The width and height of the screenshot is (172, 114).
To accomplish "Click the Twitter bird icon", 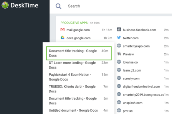I will click(x=119, y=38).
